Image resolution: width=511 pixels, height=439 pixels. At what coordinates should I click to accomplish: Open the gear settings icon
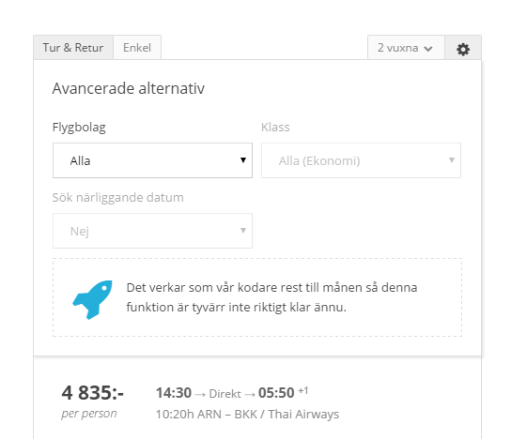463,49
